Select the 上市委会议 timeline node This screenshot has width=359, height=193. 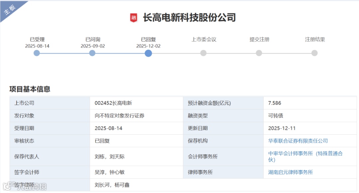(203, 53)
